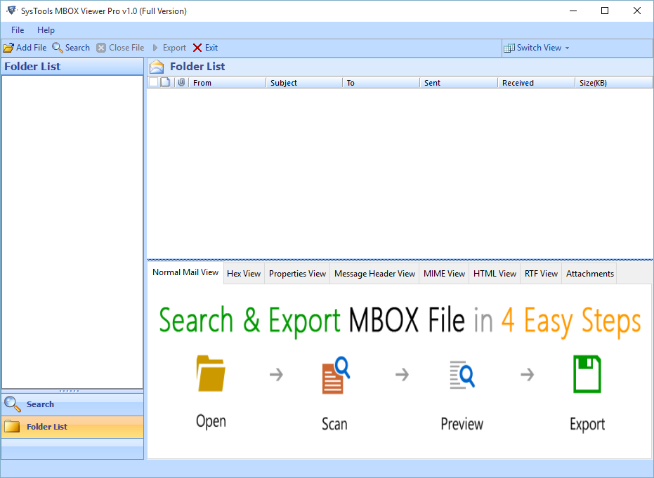Expand the Switch View dropdown arrow
Viewport: 654px width, 478px height.
568,48
